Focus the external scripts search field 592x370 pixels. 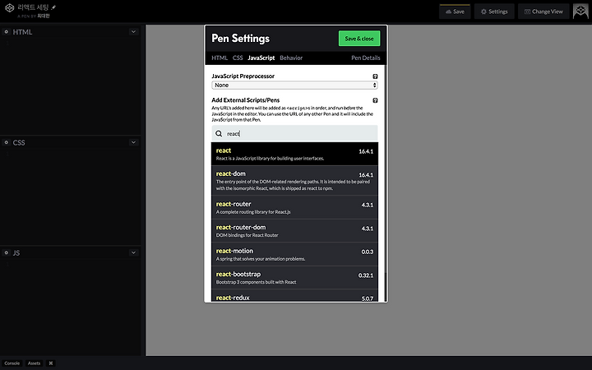(x=294, y=134)
